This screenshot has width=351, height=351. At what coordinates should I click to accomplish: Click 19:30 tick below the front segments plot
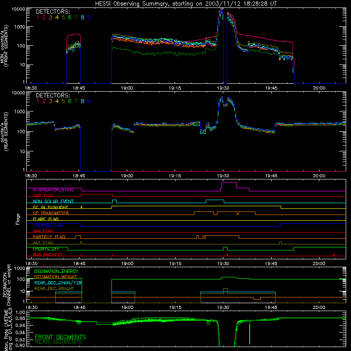point(223,88)
